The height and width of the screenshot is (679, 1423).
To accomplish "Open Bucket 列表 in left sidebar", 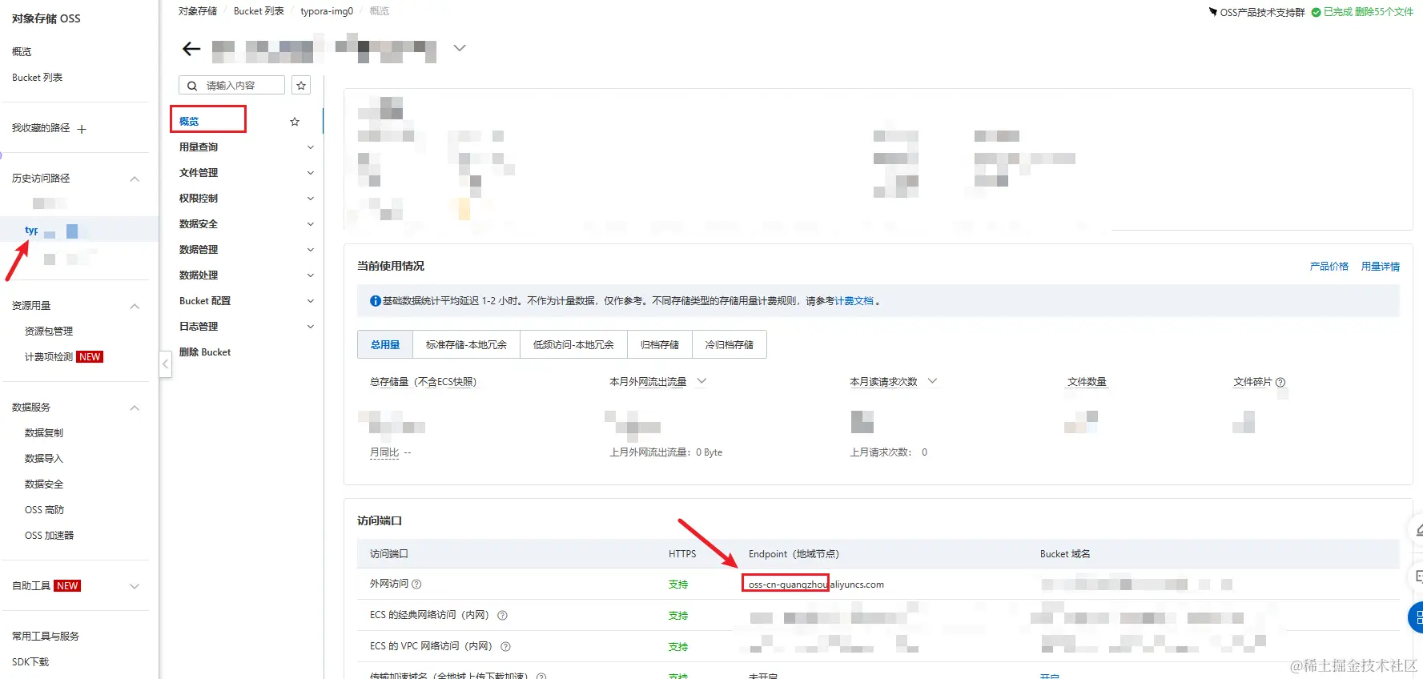I will coord(37,78).
